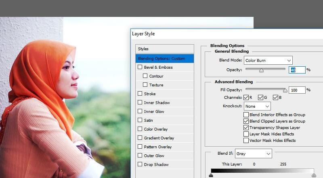
Task: Open the Inner Shadow settings label
Action: (157, 102)
